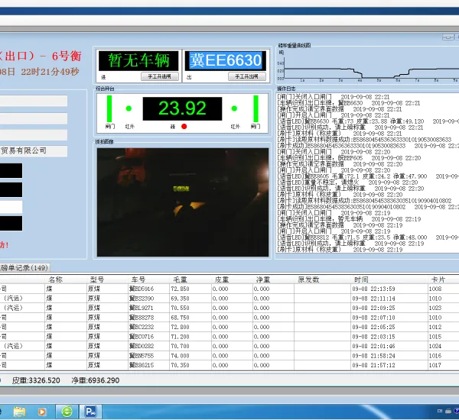The height and width of the screenshot is (420, 459).
Task: Sort by the 时间 column header
Action: (x=361, y=279)
